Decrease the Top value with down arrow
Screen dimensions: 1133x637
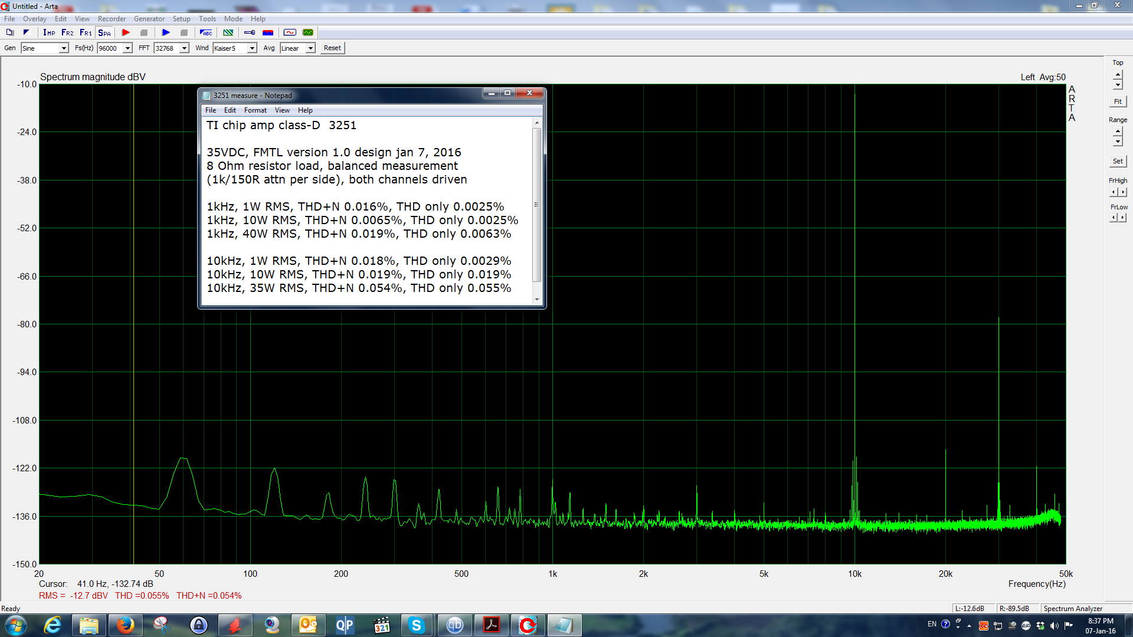[1118, 85]
